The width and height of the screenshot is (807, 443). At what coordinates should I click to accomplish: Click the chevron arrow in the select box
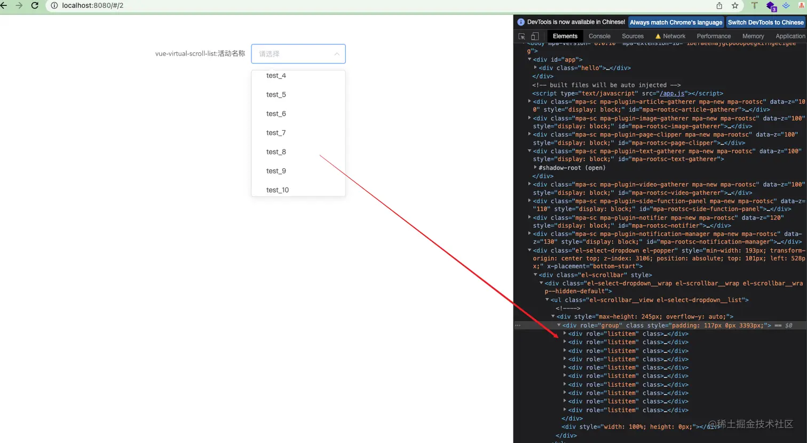click(x=337, y=54)
